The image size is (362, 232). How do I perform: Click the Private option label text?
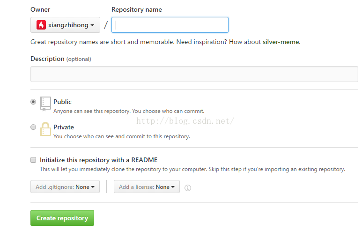coord(64,127)
